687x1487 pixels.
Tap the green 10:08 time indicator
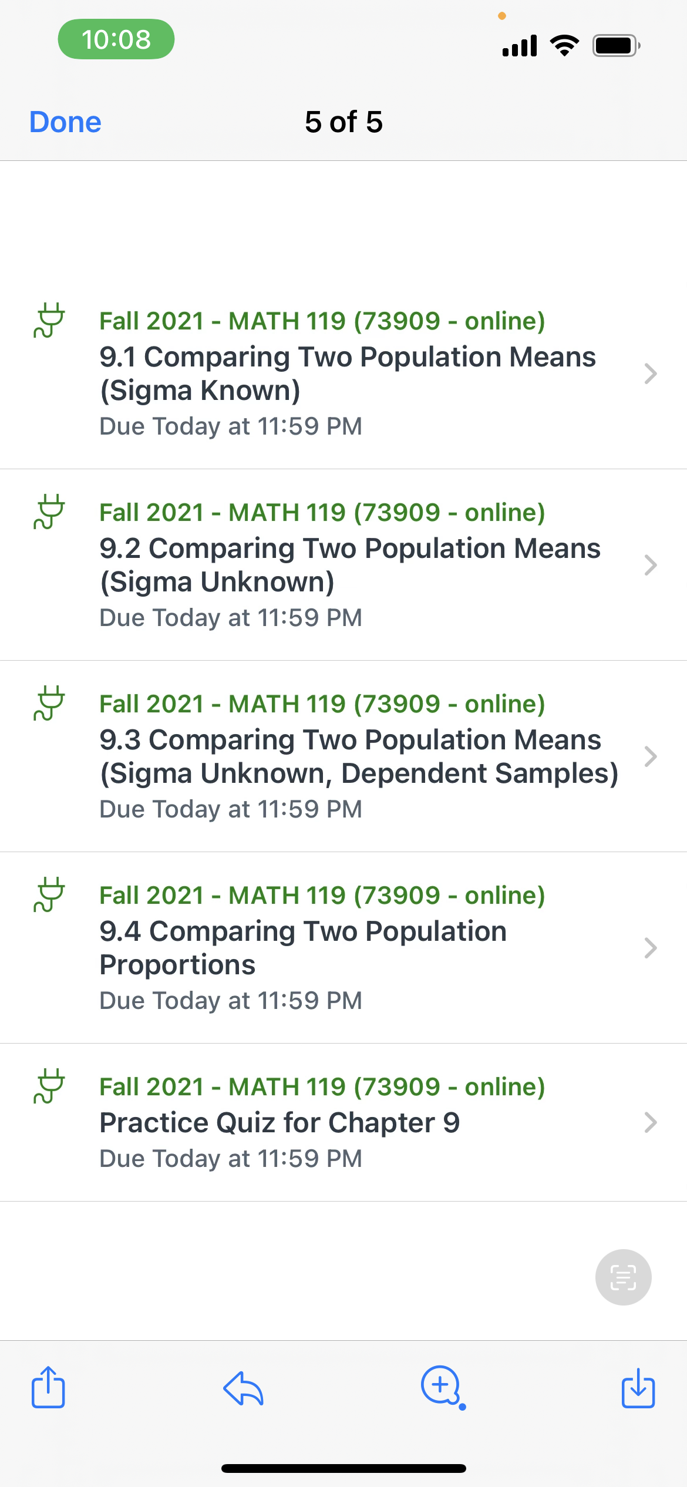click(116, 39)
